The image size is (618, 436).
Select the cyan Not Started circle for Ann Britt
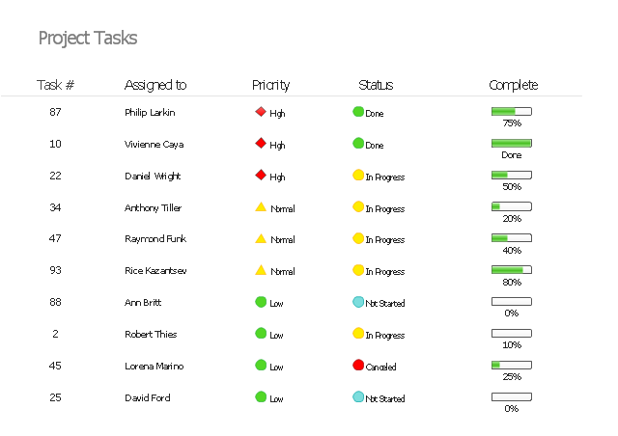click(x=358, y=302)
